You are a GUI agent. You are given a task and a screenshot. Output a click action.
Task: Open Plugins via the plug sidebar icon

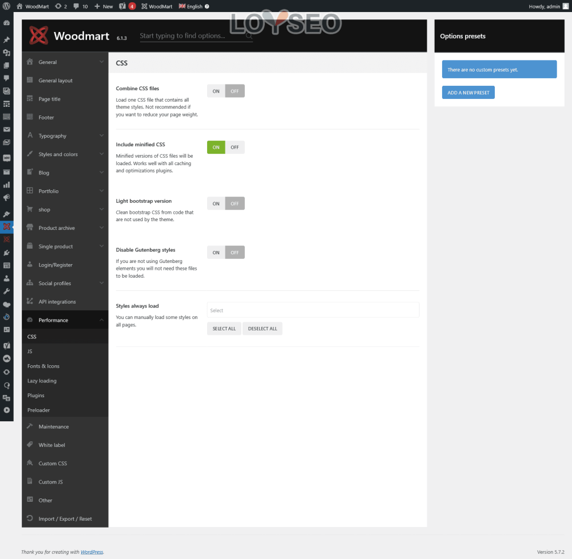[x=6, y=253]
